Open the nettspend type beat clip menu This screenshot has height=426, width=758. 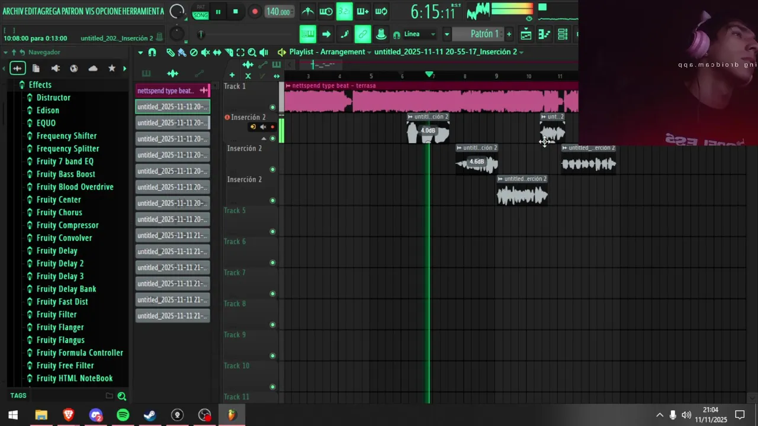[x=288, y=86]
